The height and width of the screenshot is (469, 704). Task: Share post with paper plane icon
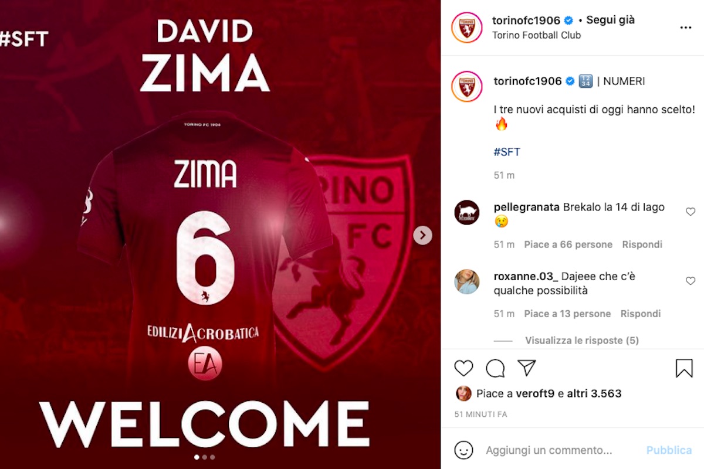coord(527,368)
